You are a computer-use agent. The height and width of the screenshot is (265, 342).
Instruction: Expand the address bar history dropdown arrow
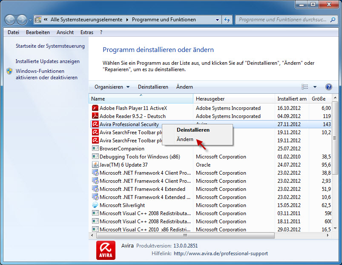[x=217, y=20]
